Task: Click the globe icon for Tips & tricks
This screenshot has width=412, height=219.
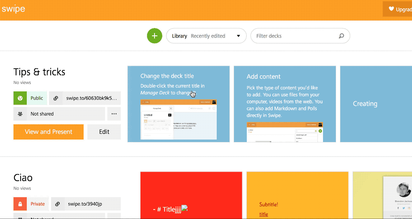Action: (20, 98)
